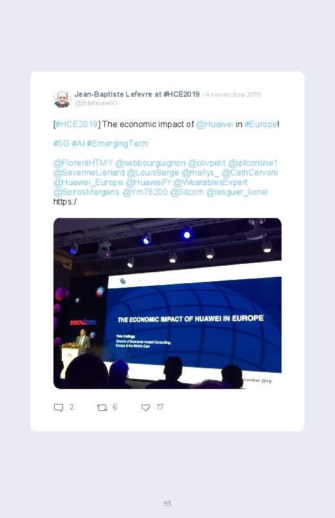Open Jean-Baptiste Lefevre's profile avatar
The height and width of the screenshot is (518, 335).
62,99
